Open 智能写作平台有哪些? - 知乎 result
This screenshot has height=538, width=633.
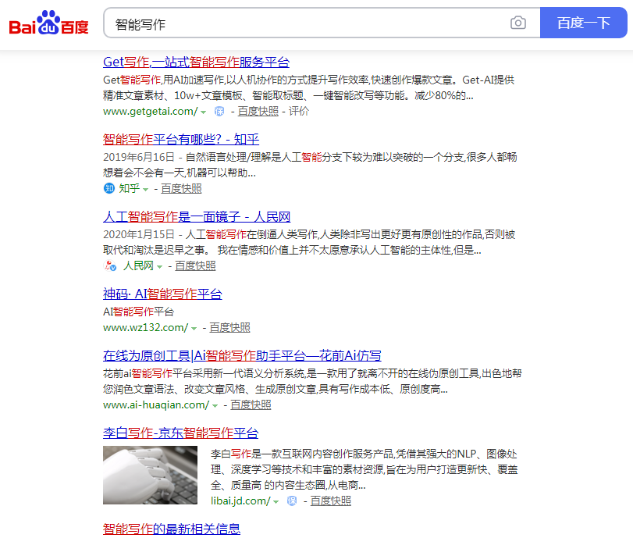pos(181,139)
